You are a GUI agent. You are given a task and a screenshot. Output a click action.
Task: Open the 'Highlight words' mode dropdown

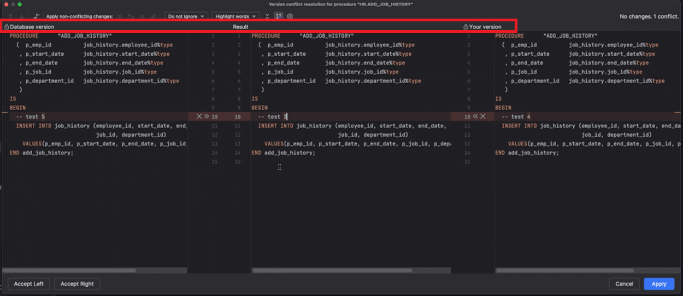click(235, 16)
